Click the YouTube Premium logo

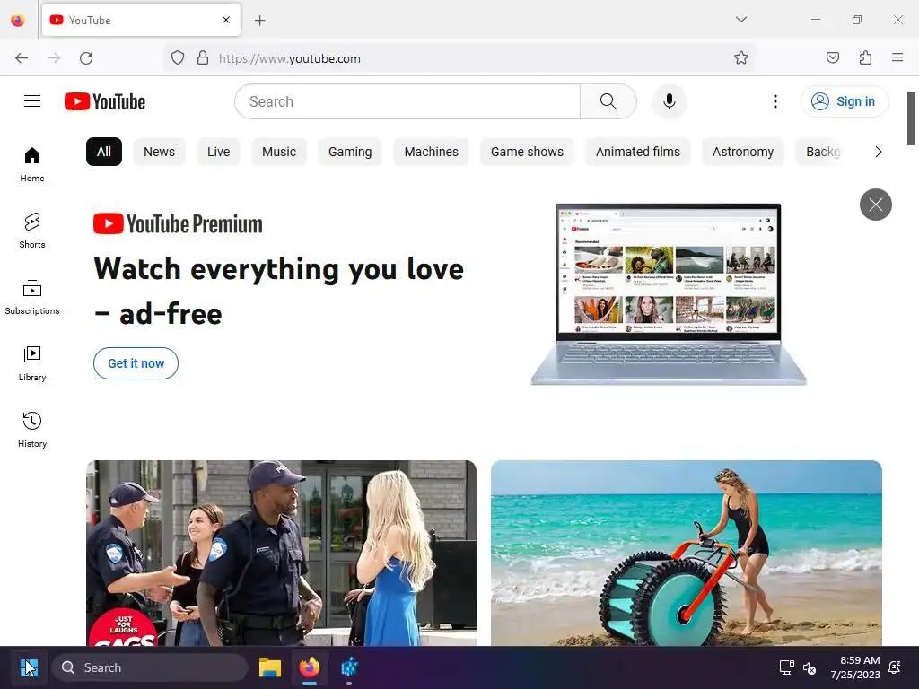click(x=178, y=223)
